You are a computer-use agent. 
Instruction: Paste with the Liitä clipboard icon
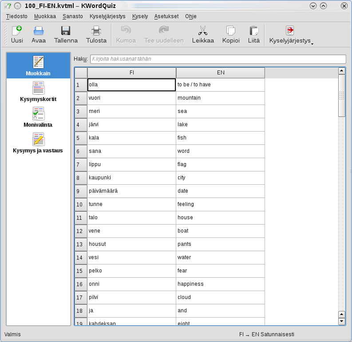coord(253,31)
